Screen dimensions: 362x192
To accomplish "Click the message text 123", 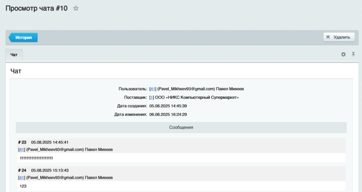I will [x=23, y=186].
